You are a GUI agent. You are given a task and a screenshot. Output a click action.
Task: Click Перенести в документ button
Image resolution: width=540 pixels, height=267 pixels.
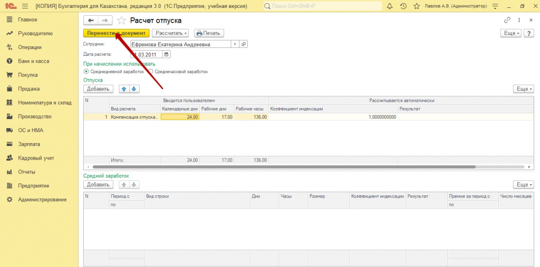116,33
